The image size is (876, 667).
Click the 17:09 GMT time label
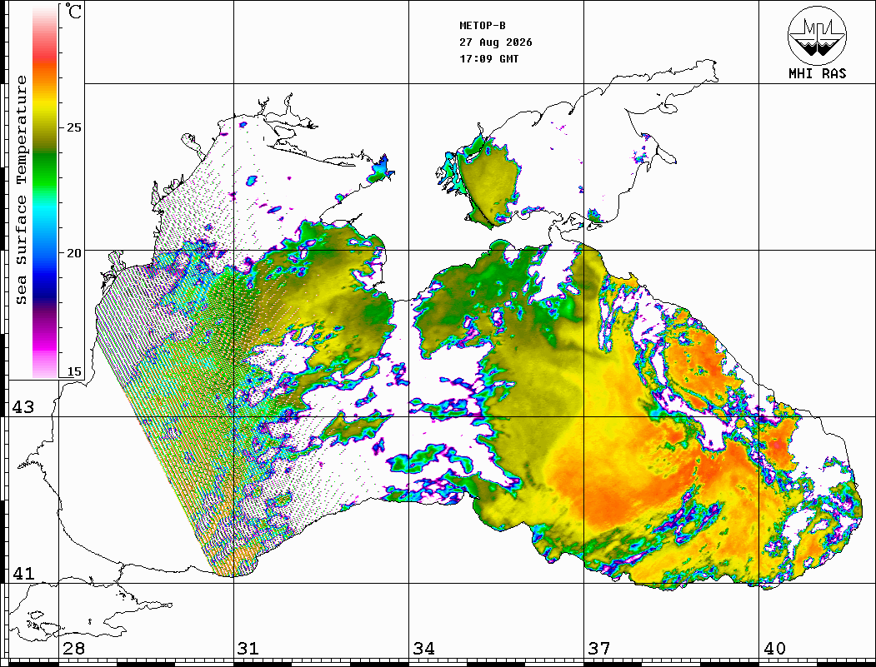(488, 58)
